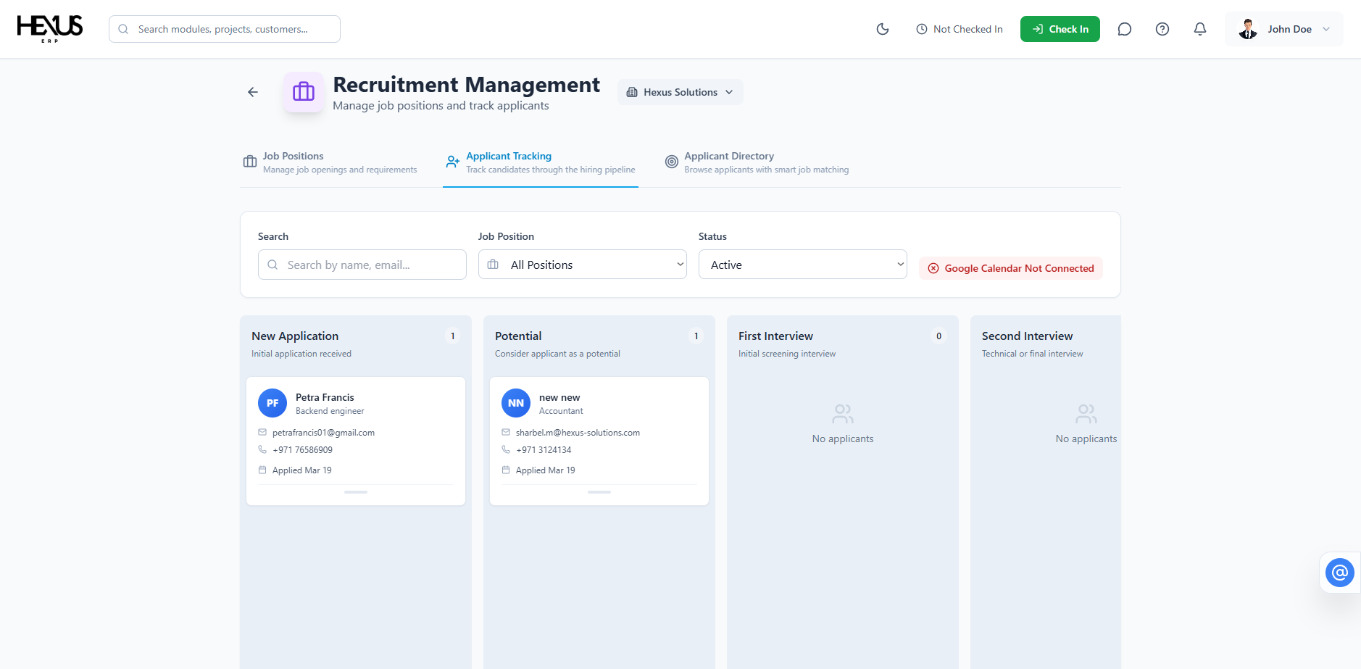Click the briefcase icon in Job Position dropdown
Viewport: 1361px width, 669px height.
(493, 265)
